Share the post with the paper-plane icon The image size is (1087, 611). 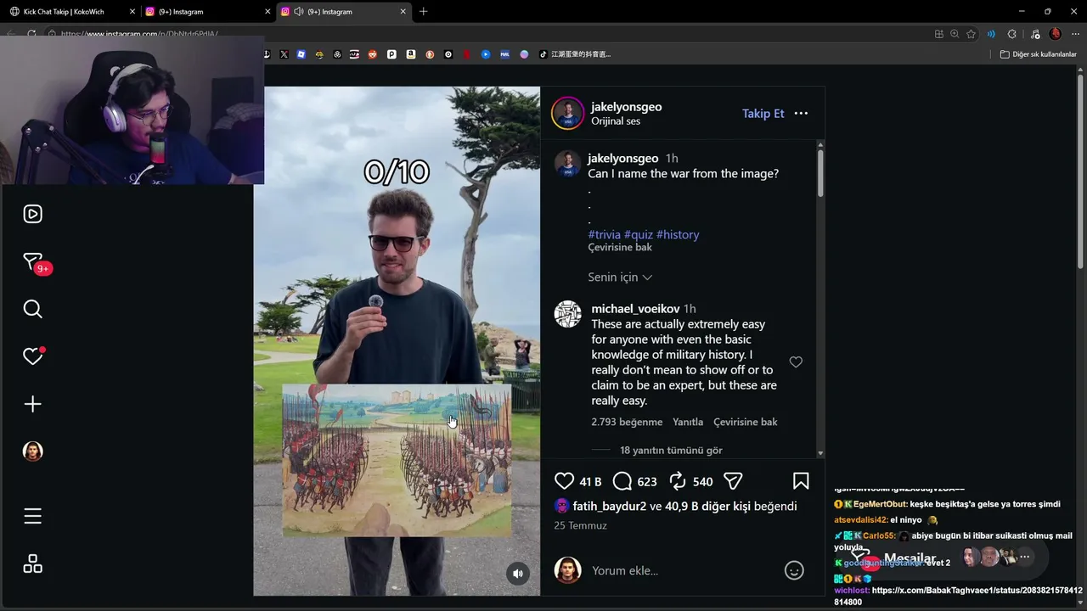(x=734, y=481)
